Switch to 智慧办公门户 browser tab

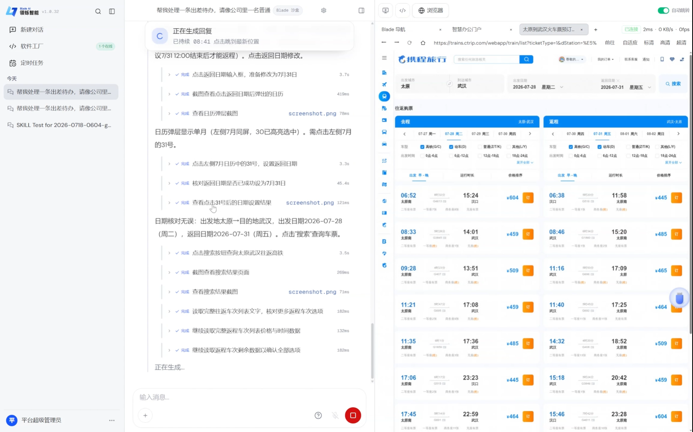(x=467, y=30)
